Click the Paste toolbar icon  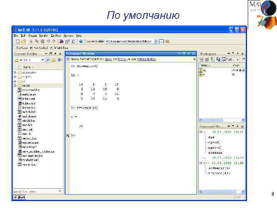coord(43,41)
